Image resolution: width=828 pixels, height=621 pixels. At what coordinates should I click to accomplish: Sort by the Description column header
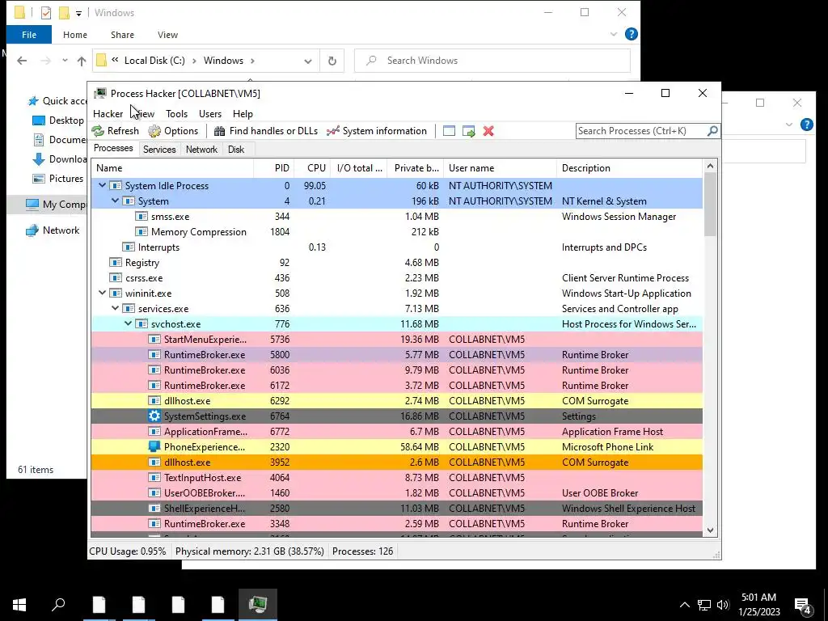click(629, 168)
